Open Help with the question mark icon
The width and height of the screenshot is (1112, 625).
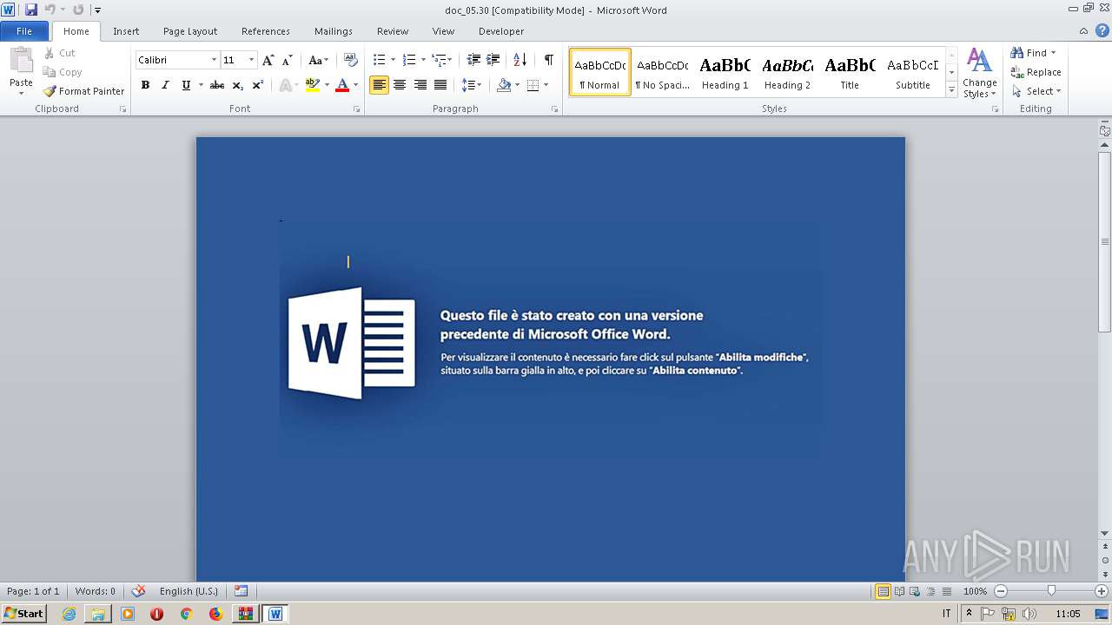point(1102,31)
